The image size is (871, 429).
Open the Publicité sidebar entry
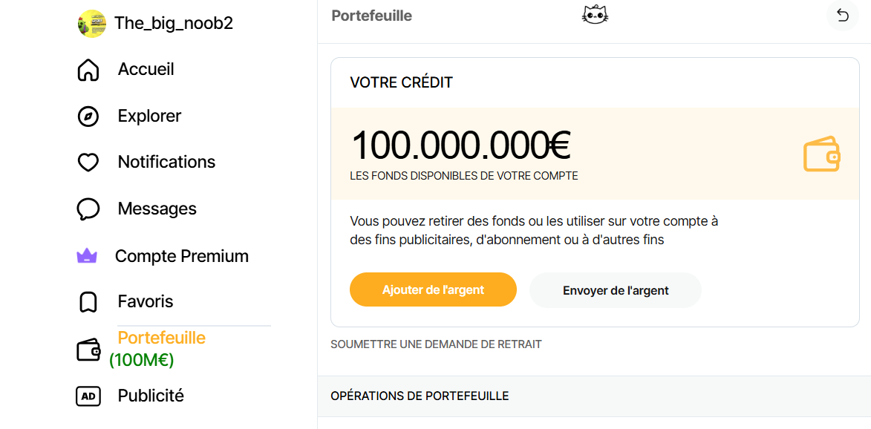(151, 396)
